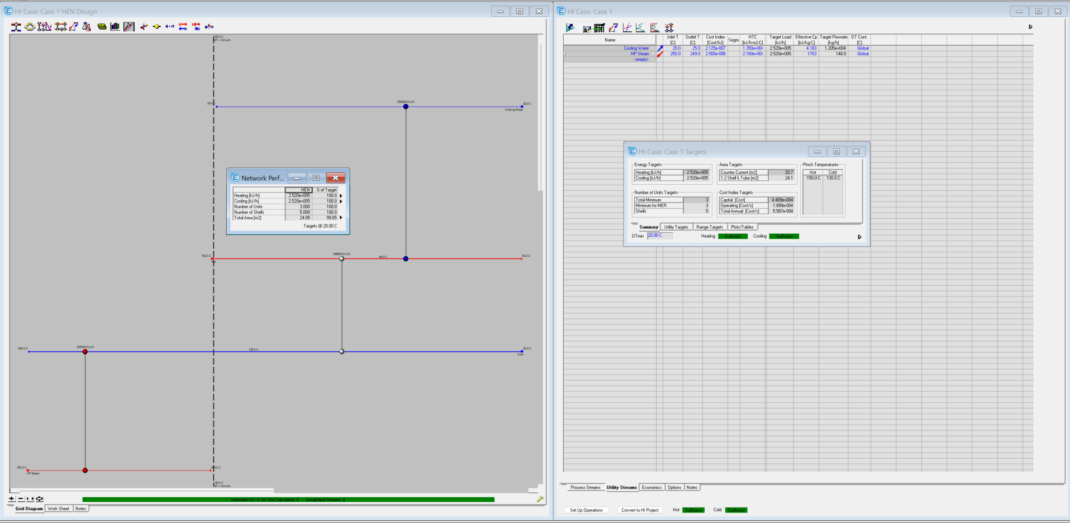Close the Network Performance window
The image size is (1070, 523).
click(335, 178)
